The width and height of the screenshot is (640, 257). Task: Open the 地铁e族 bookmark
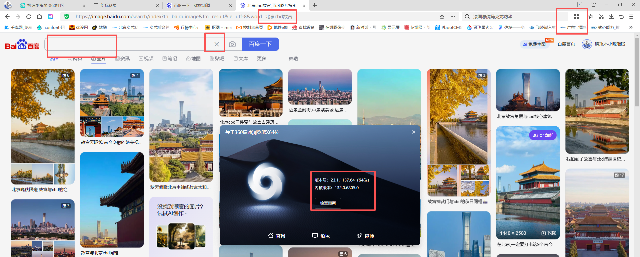point(278,27)
